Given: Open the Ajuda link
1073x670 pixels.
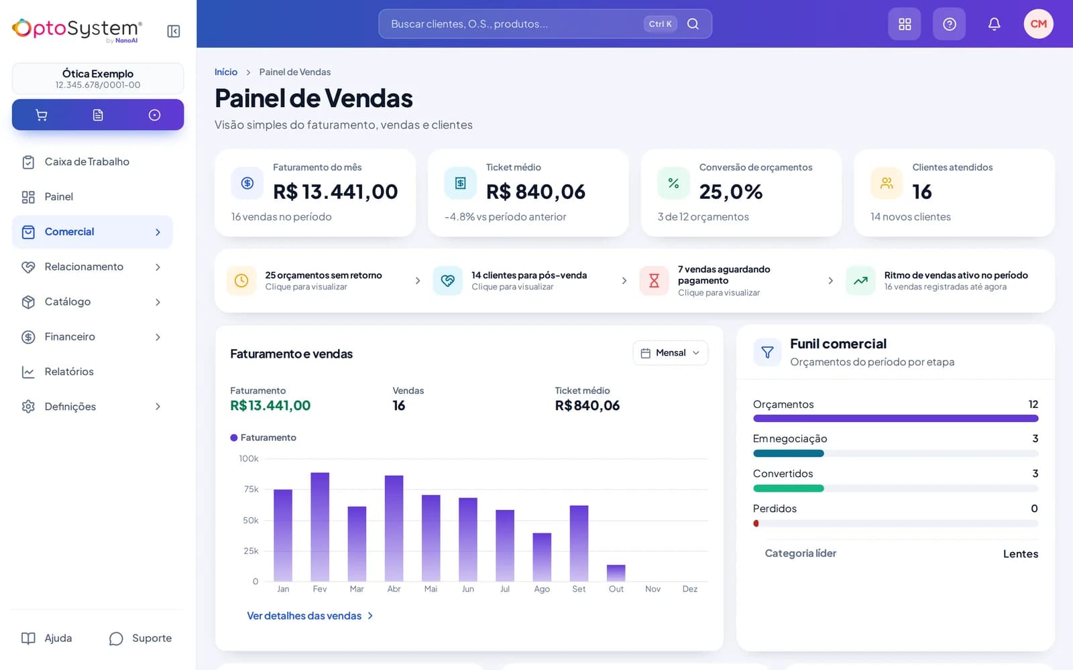Looking at the screenshot, I should coord(47,639).
